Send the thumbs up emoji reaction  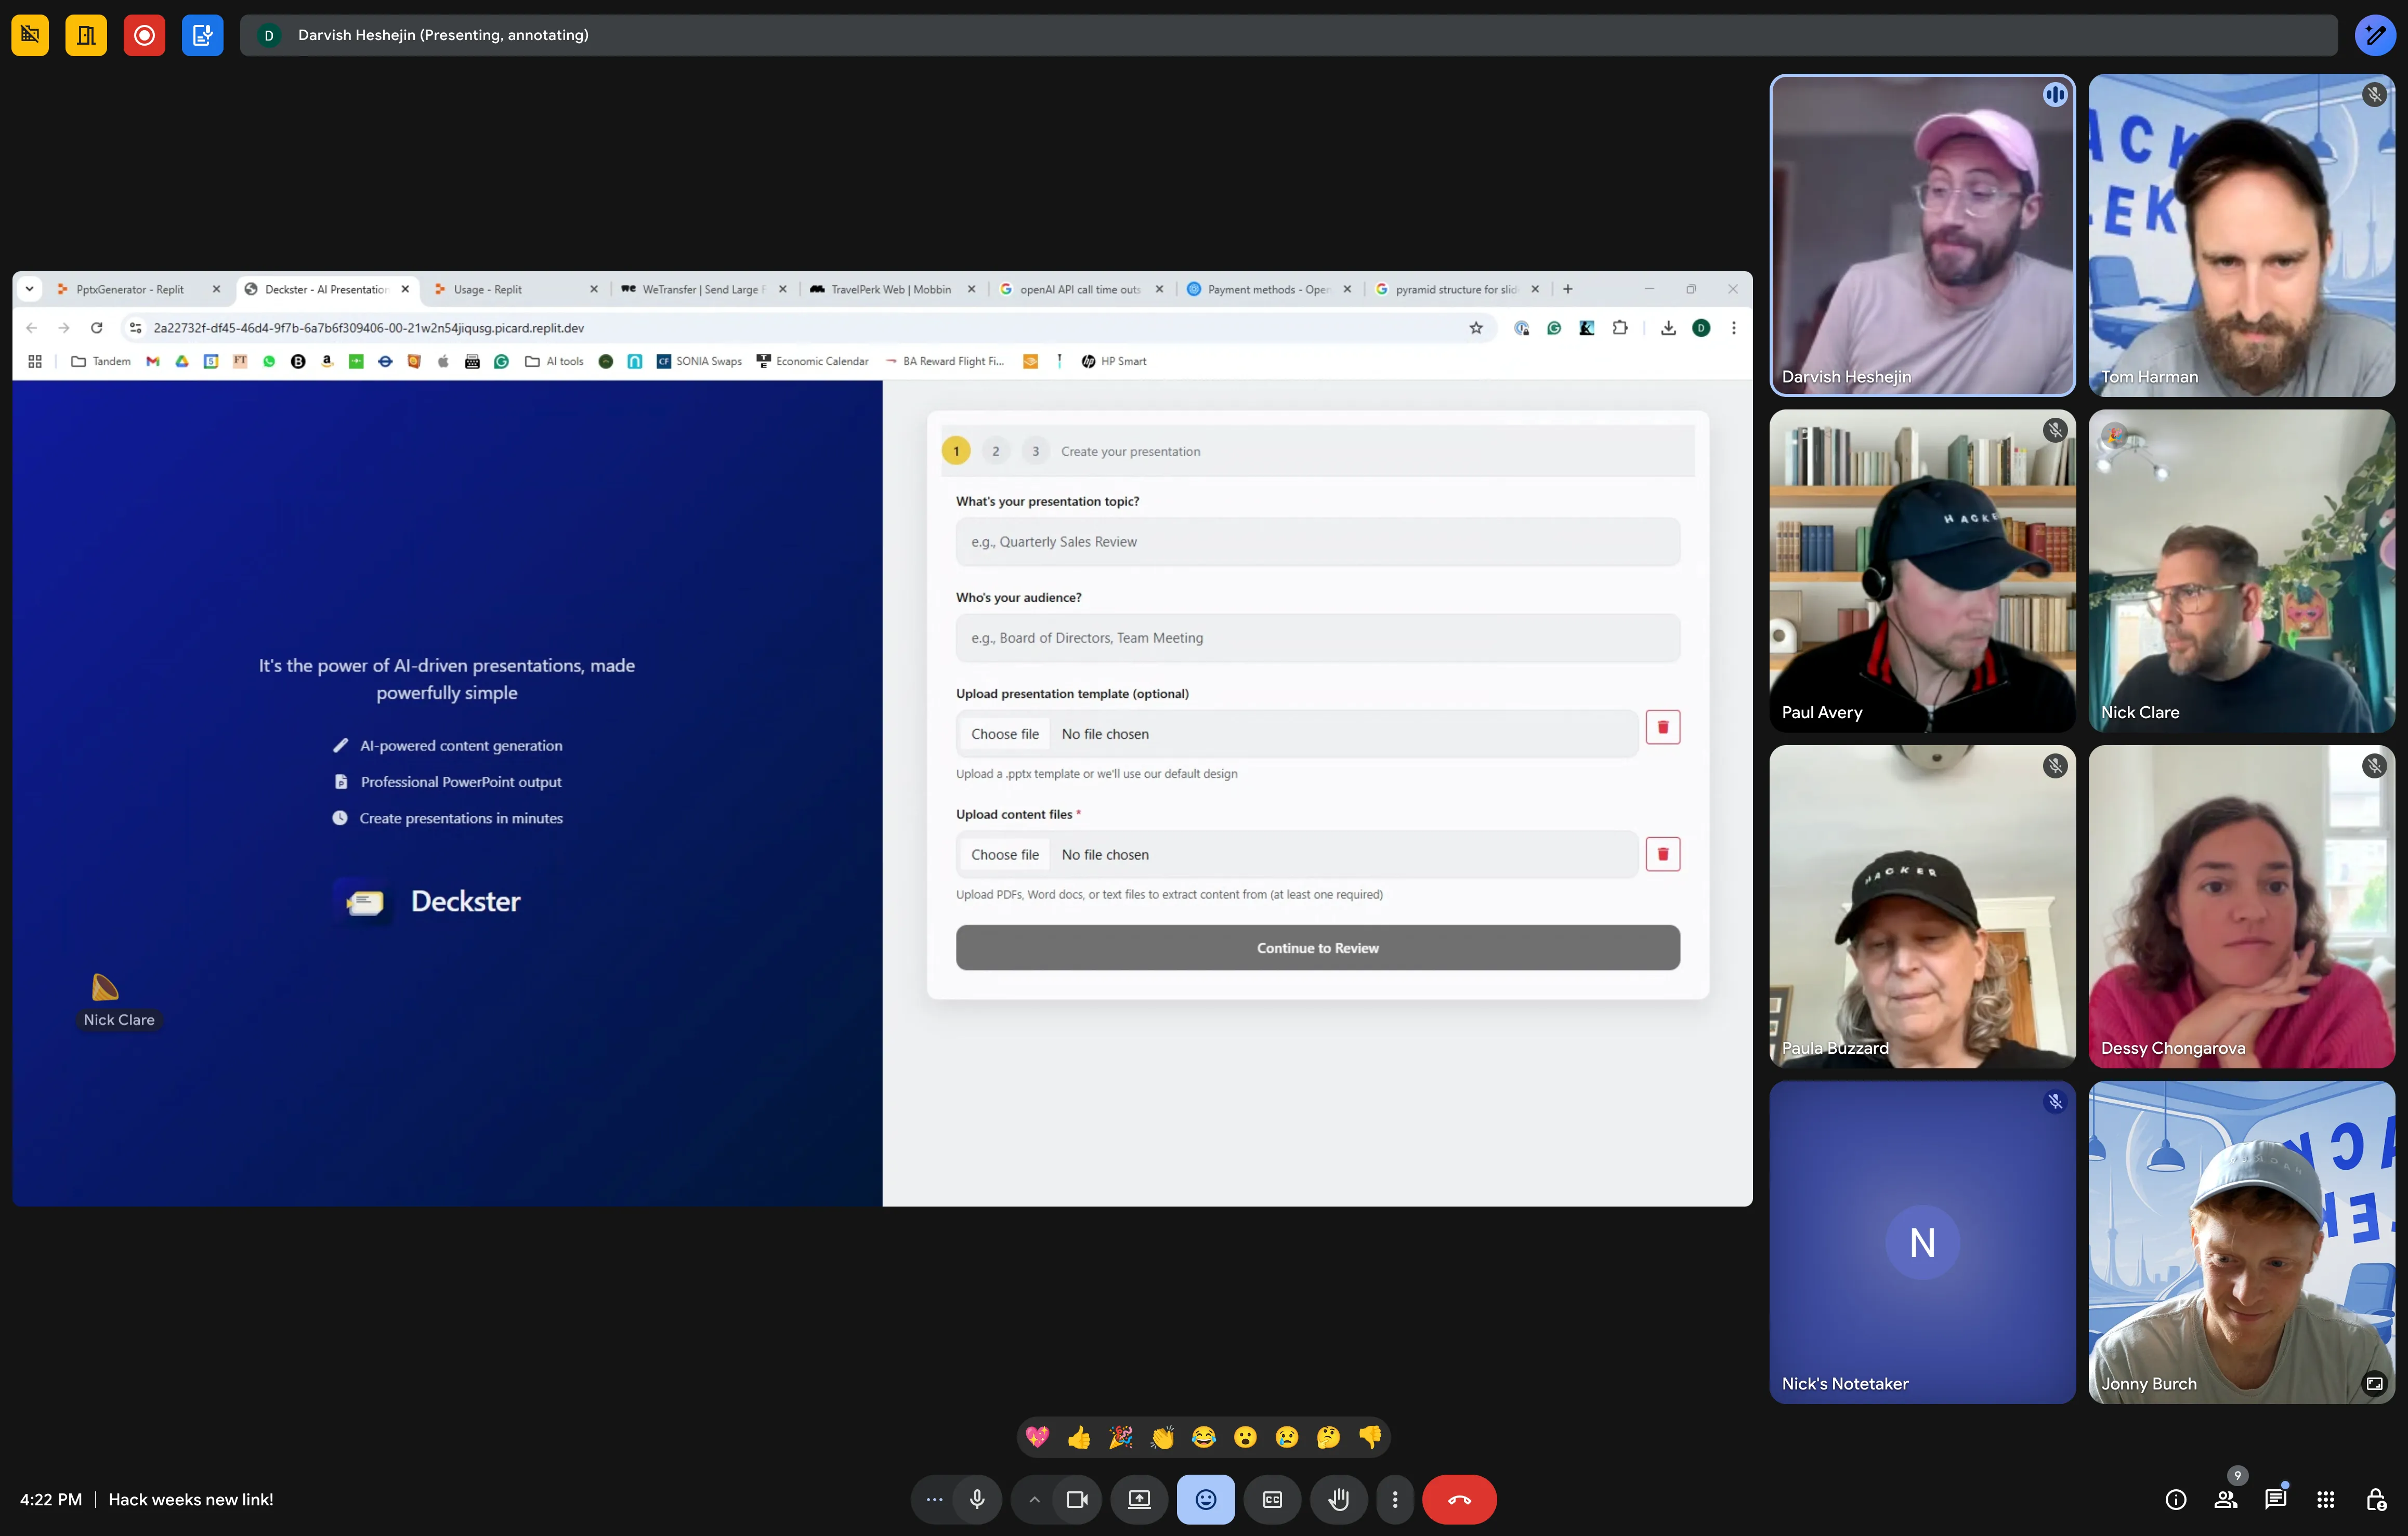(1079, 1437)
